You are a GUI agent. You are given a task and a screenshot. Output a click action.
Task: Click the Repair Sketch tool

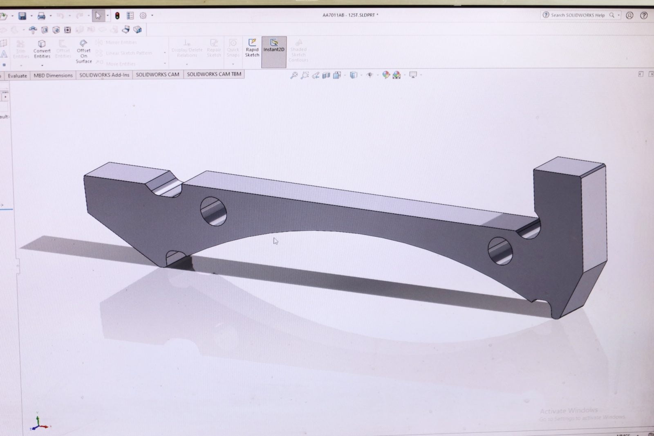[214, 48]
